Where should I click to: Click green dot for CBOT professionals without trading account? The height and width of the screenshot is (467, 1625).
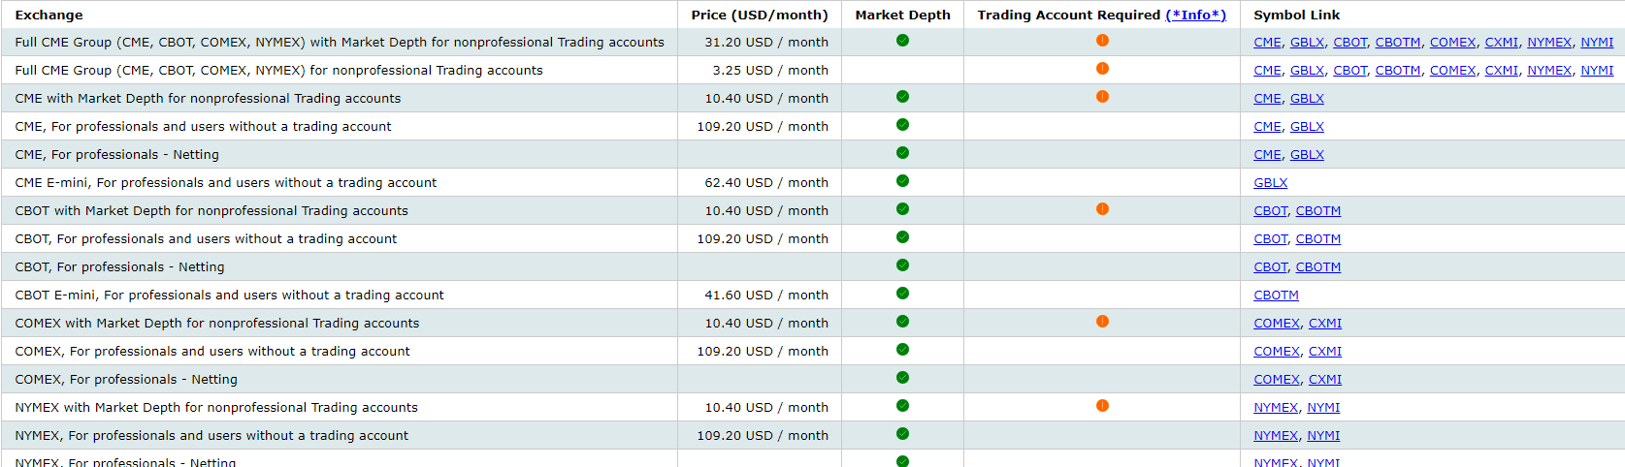(902, 237)
